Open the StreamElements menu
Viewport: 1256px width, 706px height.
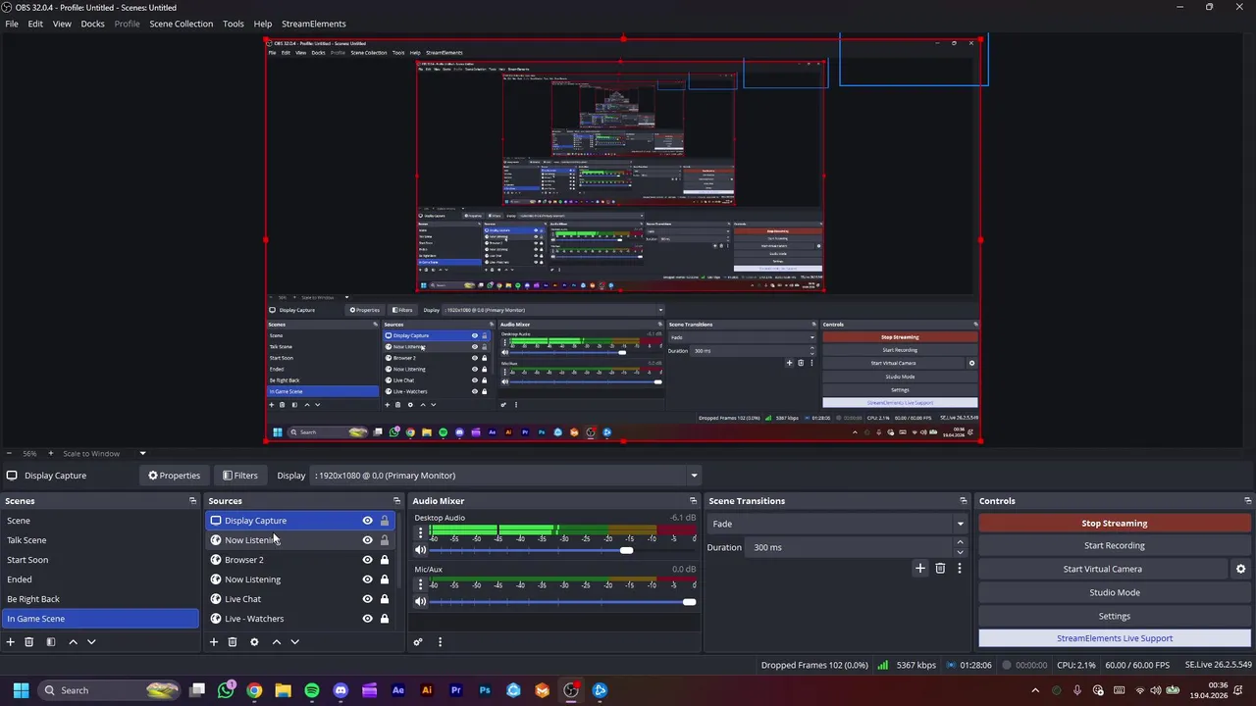coord(313,24)
